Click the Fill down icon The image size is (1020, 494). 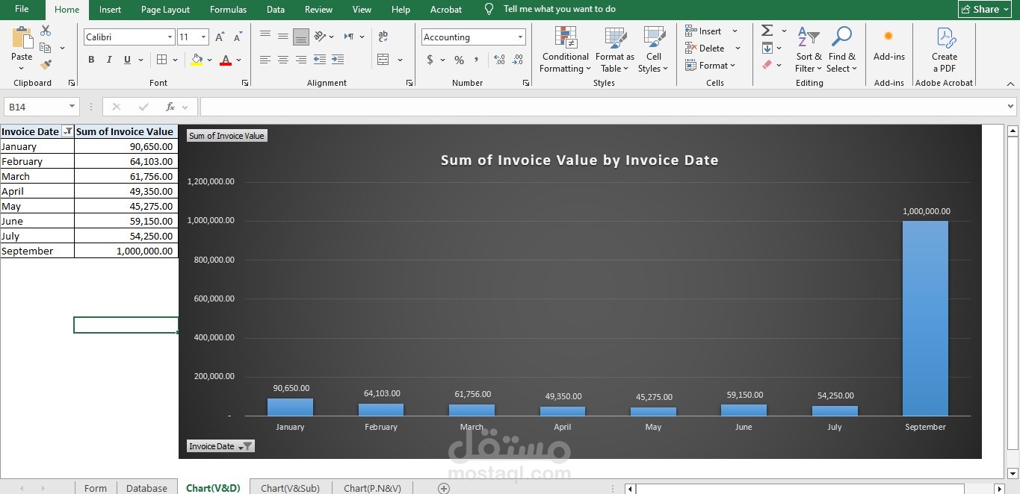(x=767, y=48)
